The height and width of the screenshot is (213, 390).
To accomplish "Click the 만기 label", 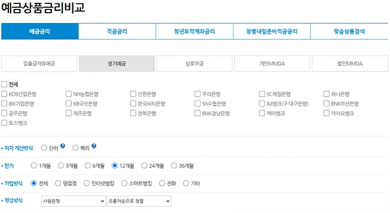I will click(x=9, y=166).
